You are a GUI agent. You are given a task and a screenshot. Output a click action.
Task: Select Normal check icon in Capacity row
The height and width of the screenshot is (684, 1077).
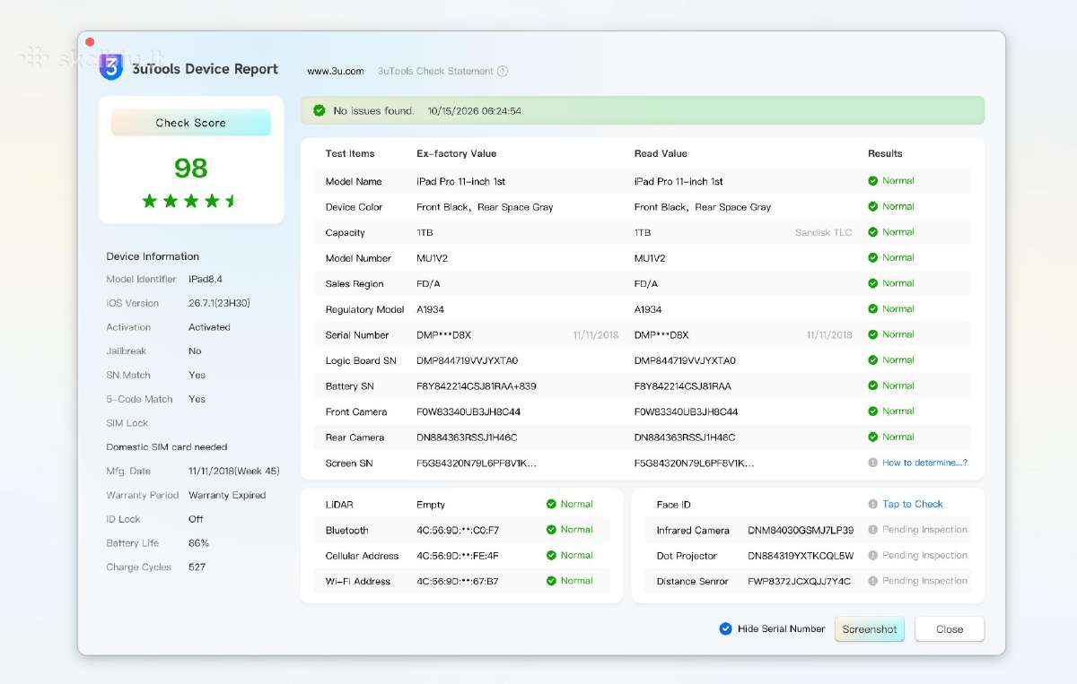pyautogui.click(x=872, y=232)
